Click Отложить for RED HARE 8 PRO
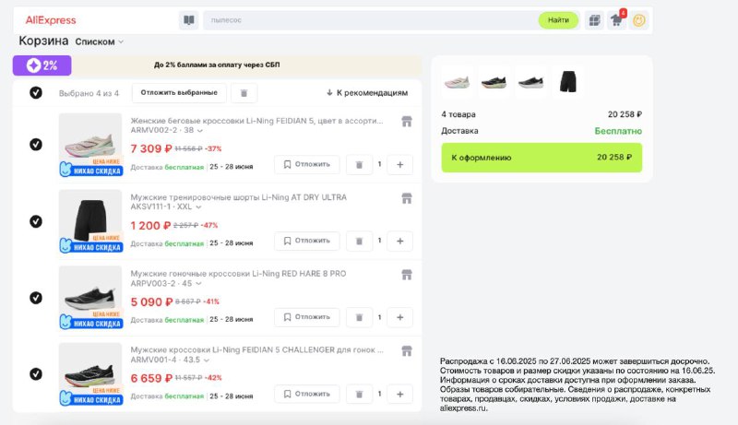The width and height of the screenshot is (738, 425). (x=307, y=317)
